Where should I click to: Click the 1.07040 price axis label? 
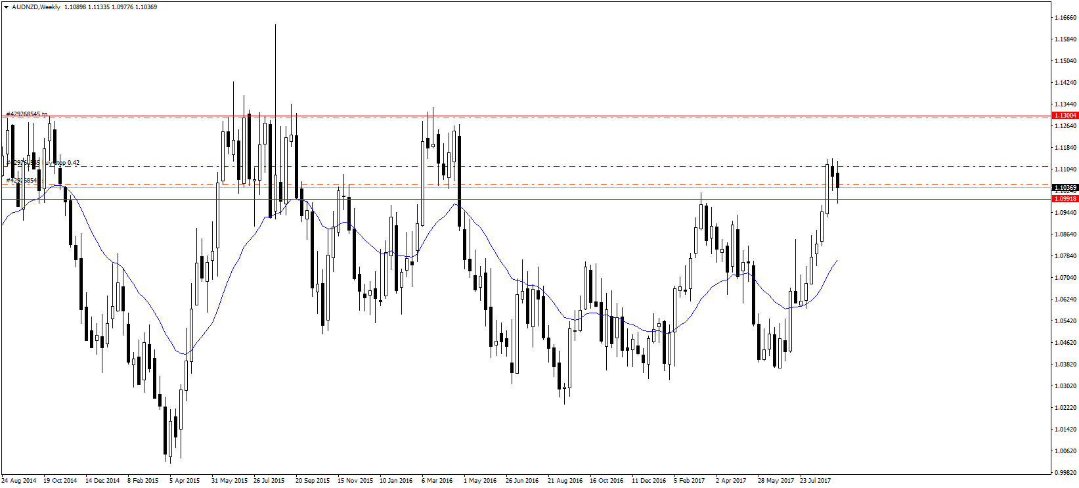click(x=1065, y=278)
